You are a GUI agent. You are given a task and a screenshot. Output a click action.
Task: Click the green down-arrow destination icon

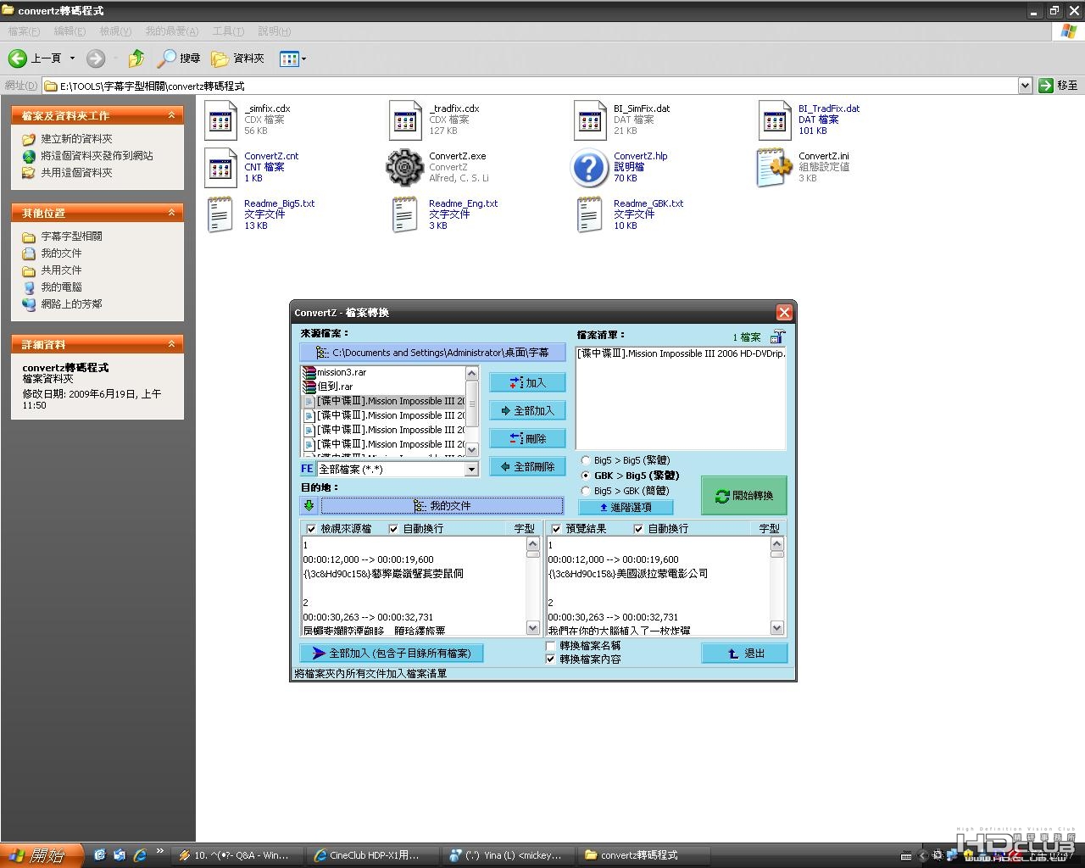coord(309,505)
